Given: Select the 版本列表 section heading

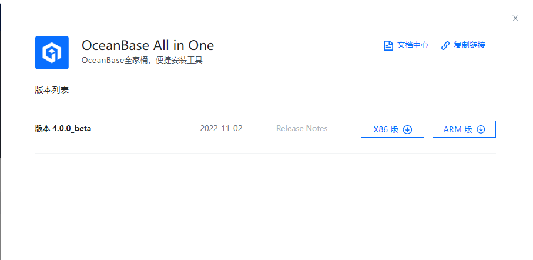Looking at the screenshot, I should pos(52,91).
